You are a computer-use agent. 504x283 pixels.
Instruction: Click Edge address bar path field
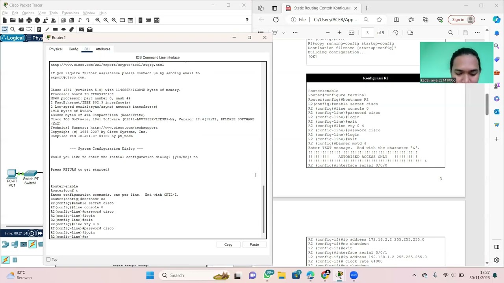coord(335,20)
